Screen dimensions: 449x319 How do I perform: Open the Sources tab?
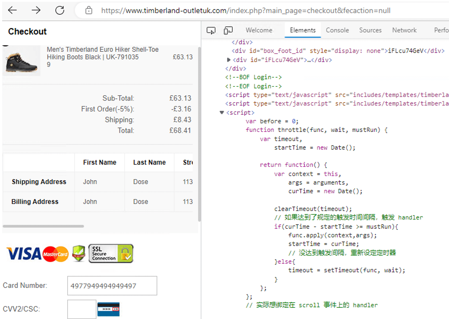[370, 30]
